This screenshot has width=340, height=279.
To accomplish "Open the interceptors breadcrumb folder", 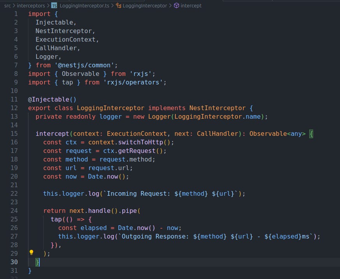I will click(x=31, y=5).
